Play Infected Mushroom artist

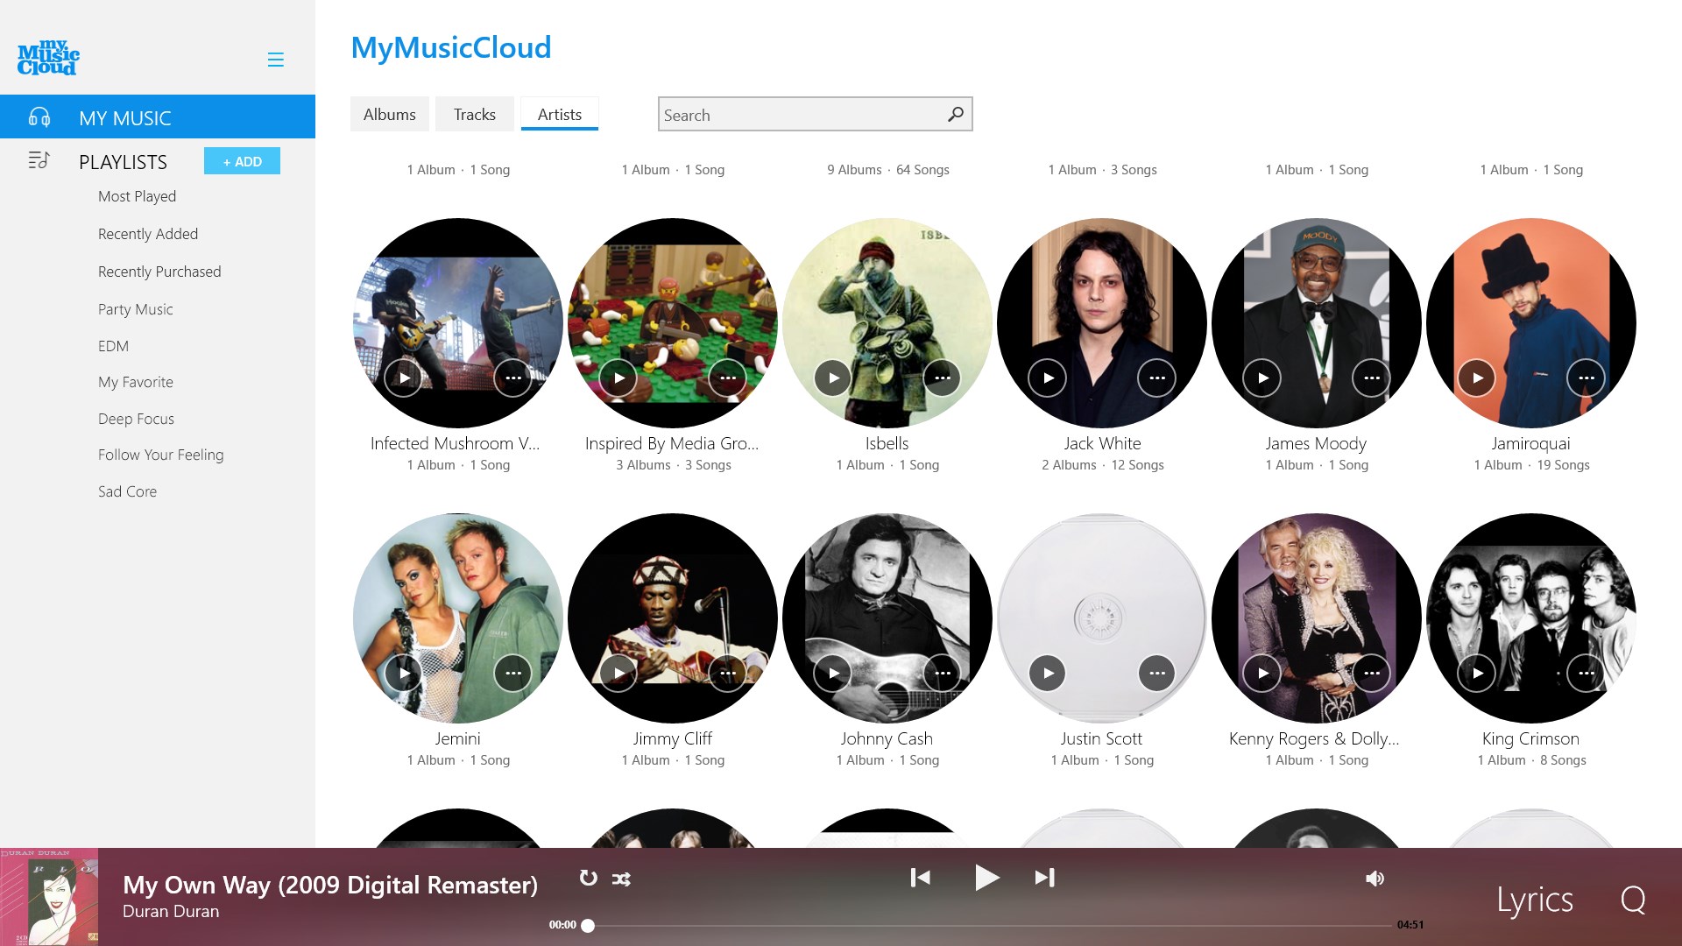tap(404, 378)
